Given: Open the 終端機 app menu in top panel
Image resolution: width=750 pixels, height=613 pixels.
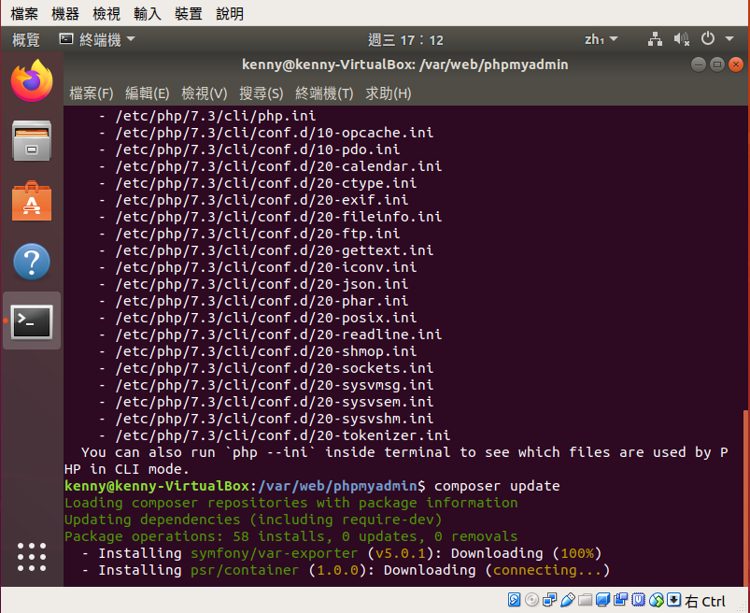Looking at the screenshot, I should pos(97,39).
